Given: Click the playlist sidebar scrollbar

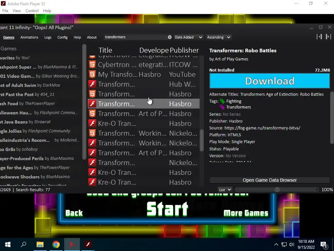Looking at the screenshot, I should coord(84,101).
